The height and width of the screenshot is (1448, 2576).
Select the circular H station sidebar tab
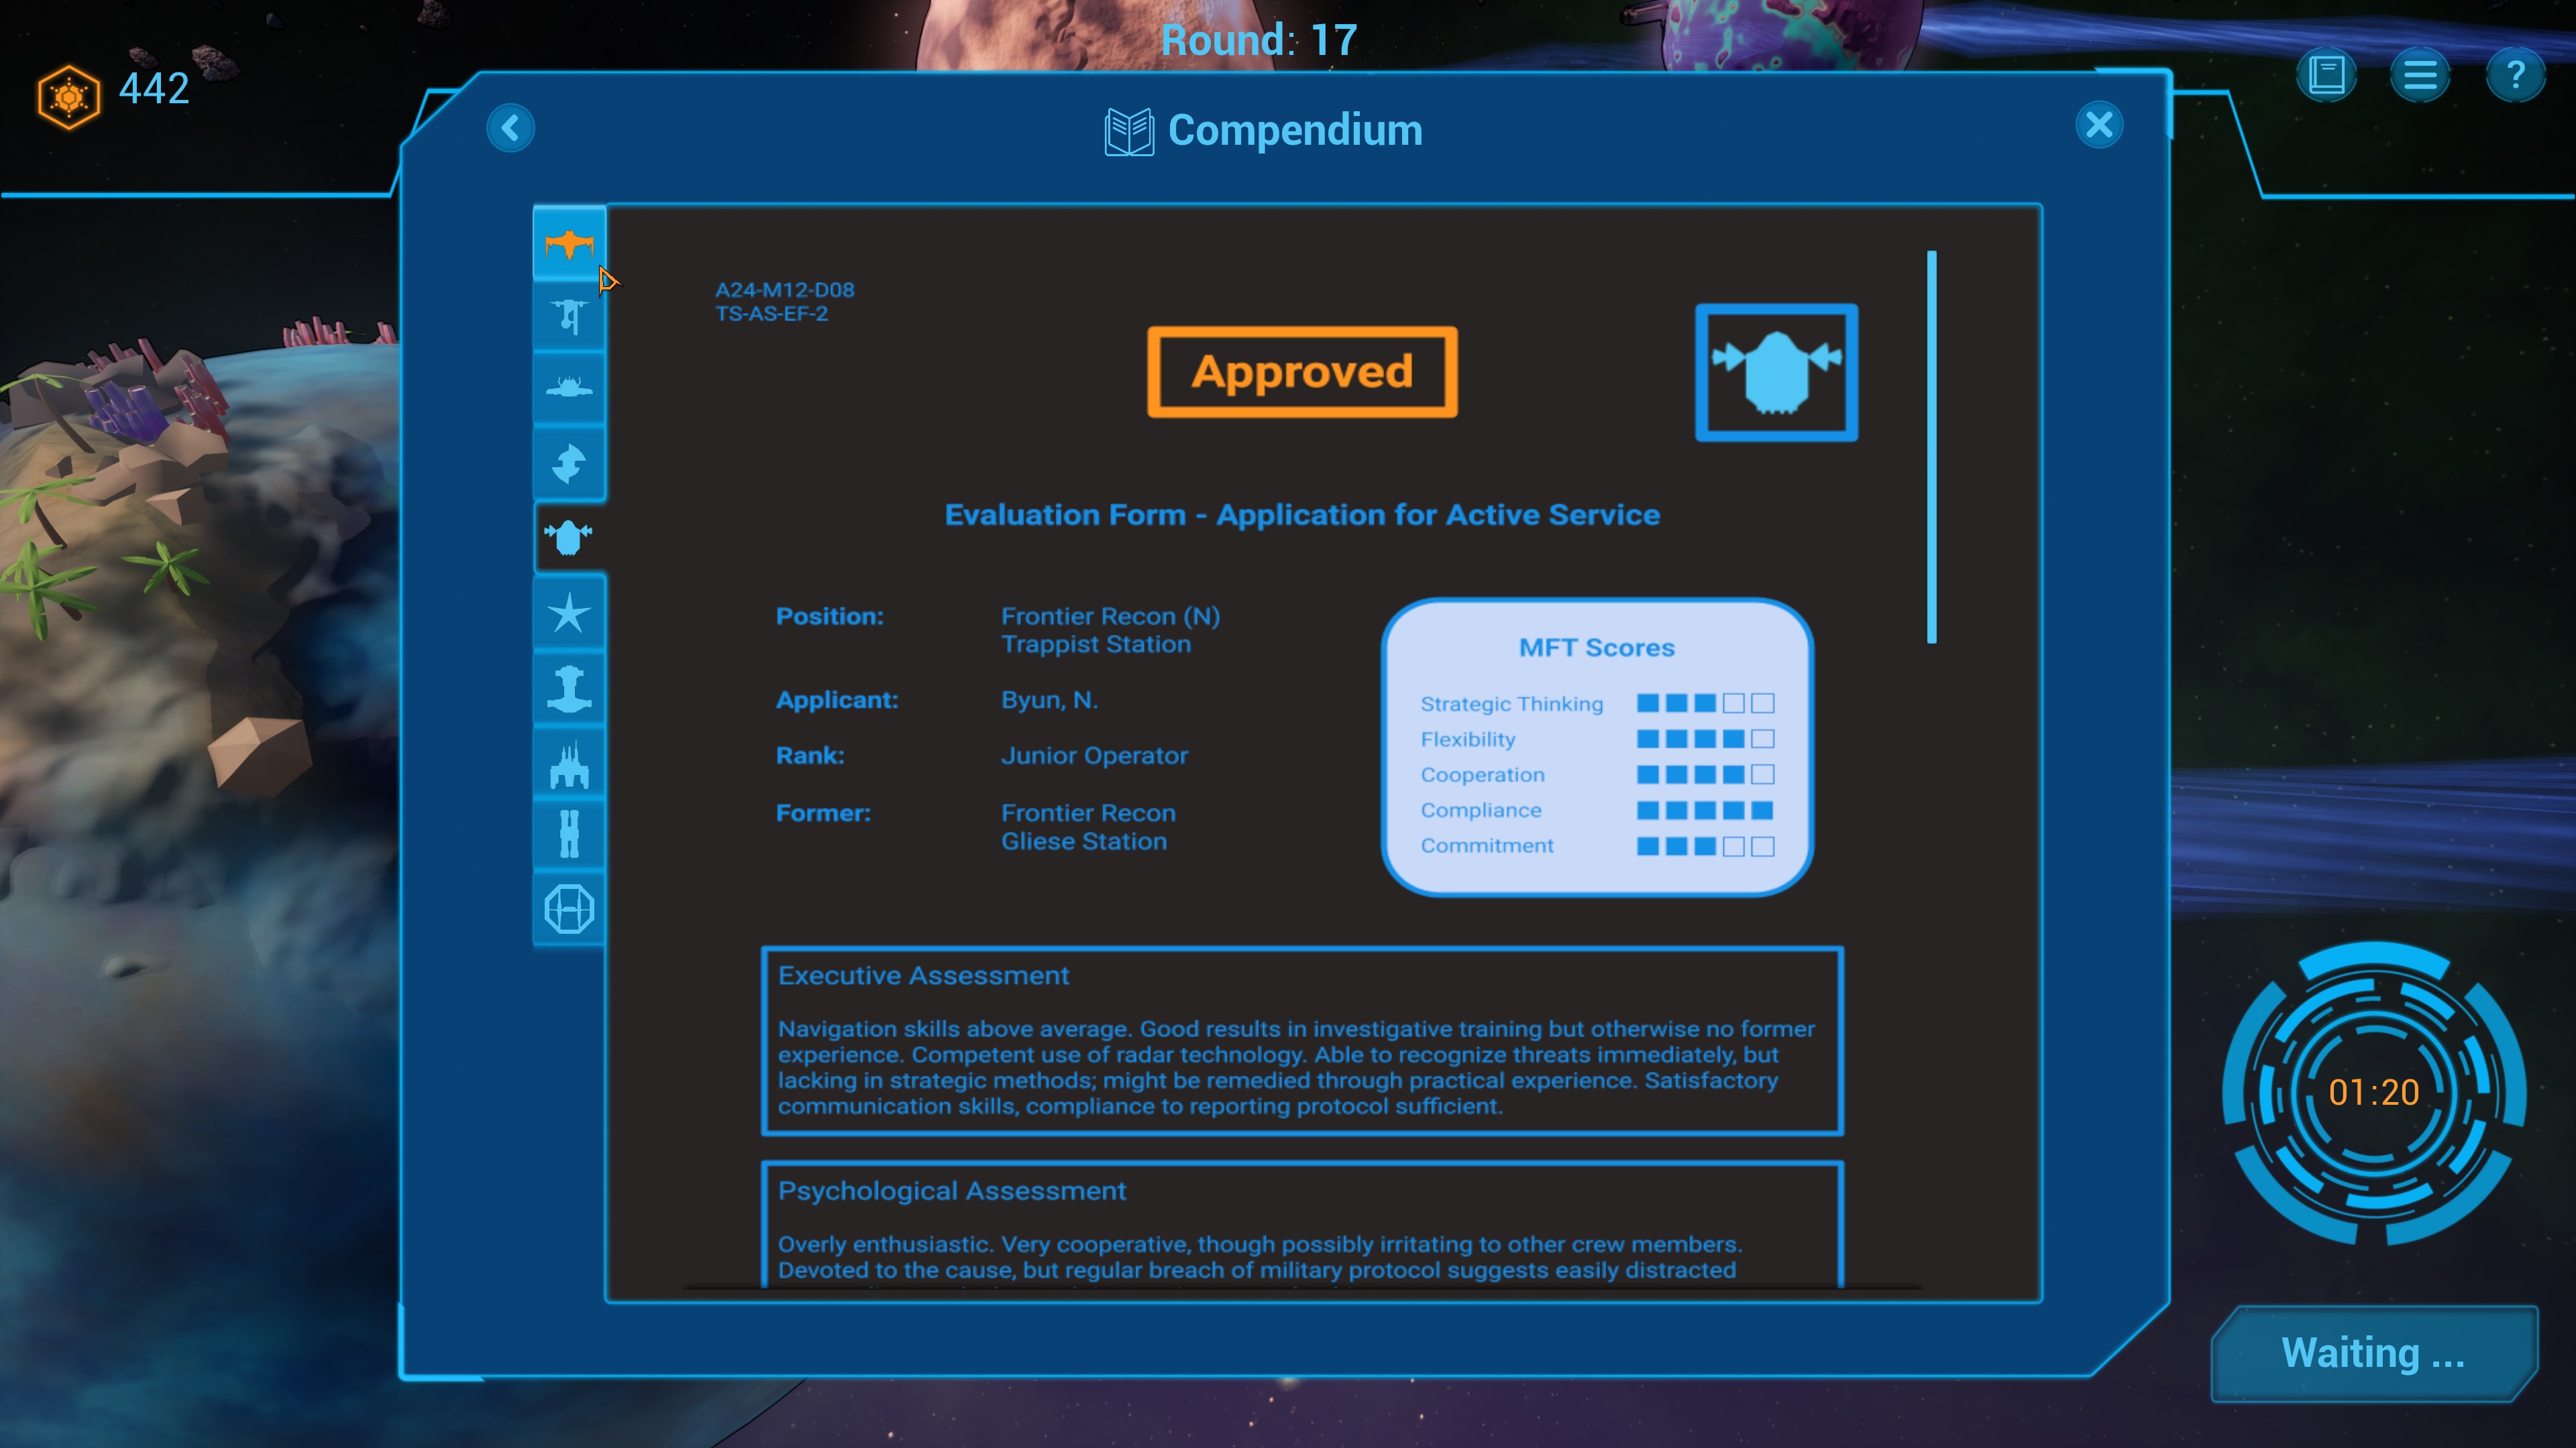pyautogui.click(x=569, y=908)
